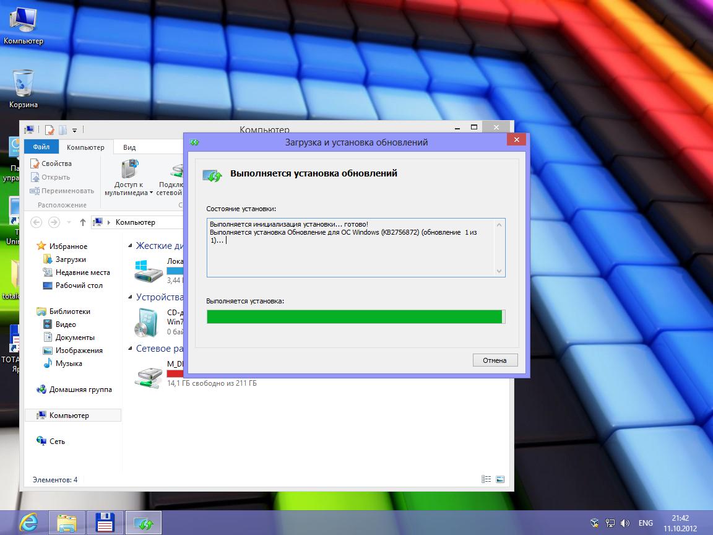This screenshot has height=535, width=713.
Task: Open the Корзина recycle bin desktop icon
Action: tap(24, 84)
